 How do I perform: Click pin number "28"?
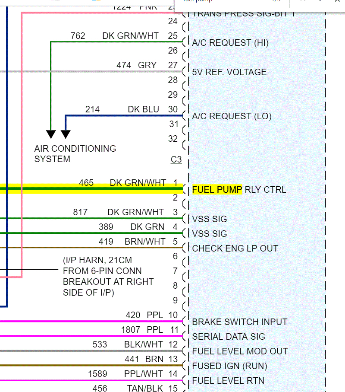pos(172,80)
